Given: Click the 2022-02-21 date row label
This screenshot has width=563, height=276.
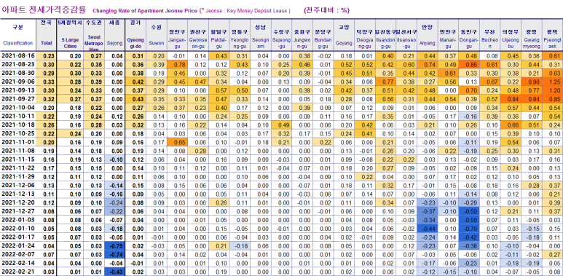Looking at the screenshot, I should tap(18, 272).
